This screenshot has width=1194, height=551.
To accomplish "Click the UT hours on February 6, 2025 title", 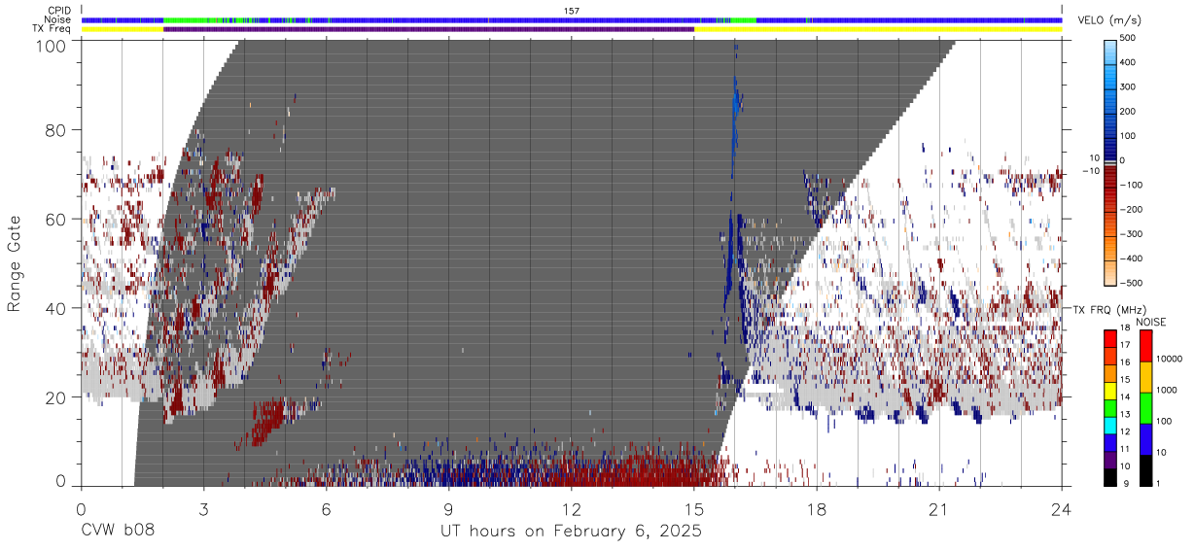I will coord(571,532).
